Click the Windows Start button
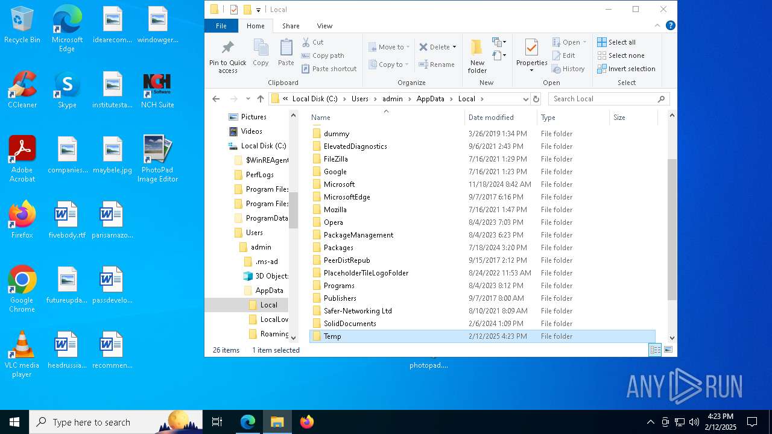 pos(14,422)
